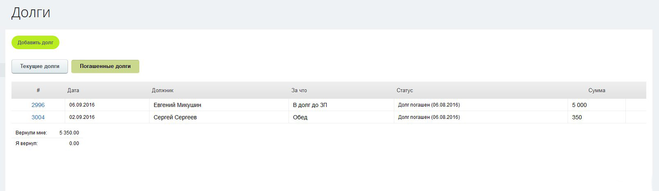
Task: Switch to the Текущие долги tab
Action: [x=40, y=66]
